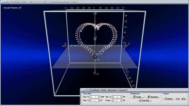The image size is (189, 106).
Task: Click the 'Anzahl Punkte: 61' readout
Action: tap(12, 8)
